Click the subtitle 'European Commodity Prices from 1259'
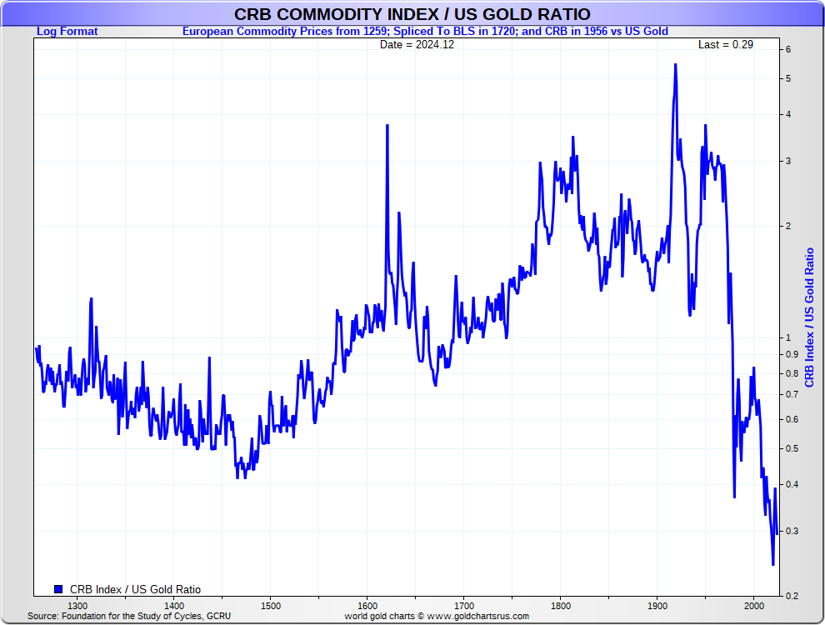This screenshot has height=625, width=825. coord(285,31)
